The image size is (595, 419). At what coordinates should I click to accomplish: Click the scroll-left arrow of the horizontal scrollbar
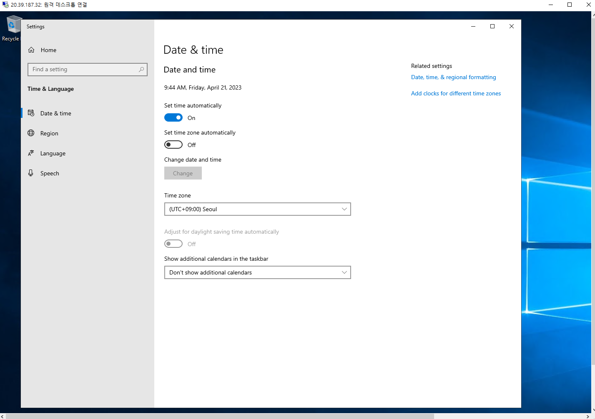(x=3, y=416)
